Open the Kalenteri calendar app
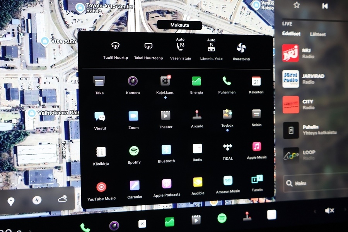The width and height of the screenshot is (348, 232). click(x=256, y=81)
